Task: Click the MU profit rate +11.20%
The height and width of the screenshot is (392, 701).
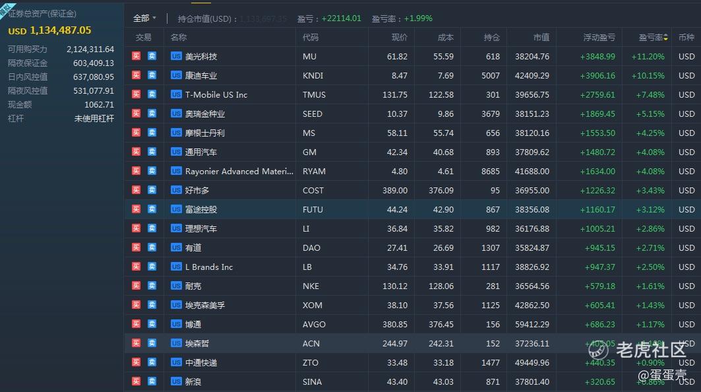Action: [x=648, y=56]
